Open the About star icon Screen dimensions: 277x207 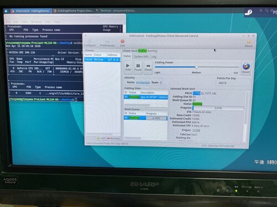point(248,44)
